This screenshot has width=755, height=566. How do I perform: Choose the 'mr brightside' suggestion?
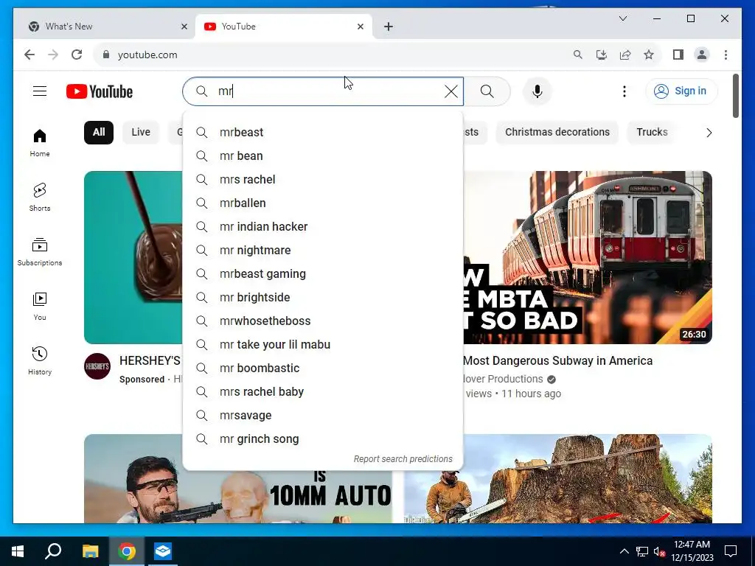323,298
